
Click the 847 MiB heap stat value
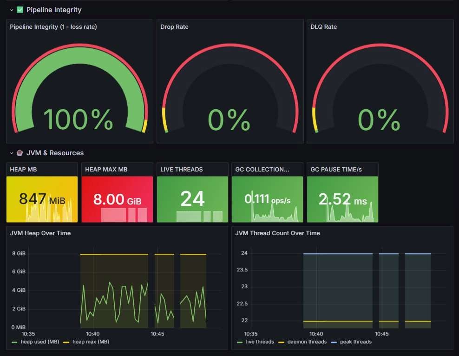pos(42,199)
